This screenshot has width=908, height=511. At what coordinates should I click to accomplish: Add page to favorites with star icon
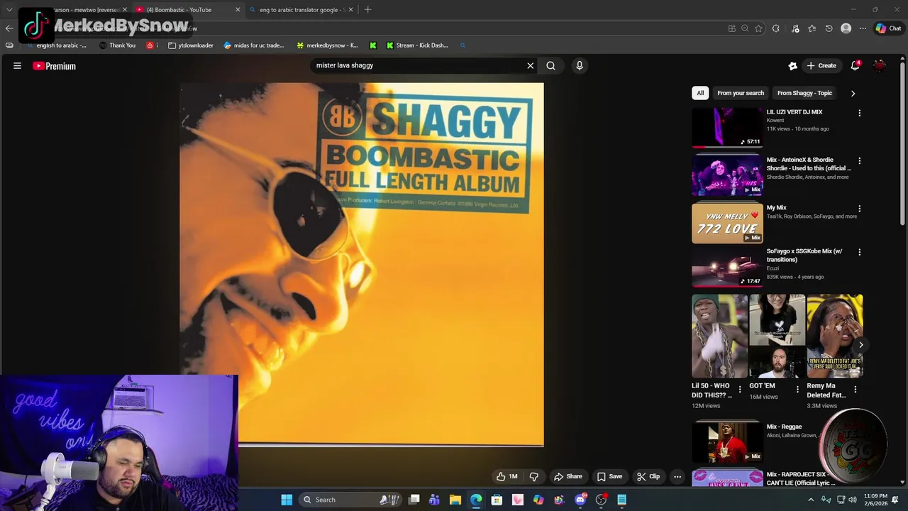click(x=758, y=28)
